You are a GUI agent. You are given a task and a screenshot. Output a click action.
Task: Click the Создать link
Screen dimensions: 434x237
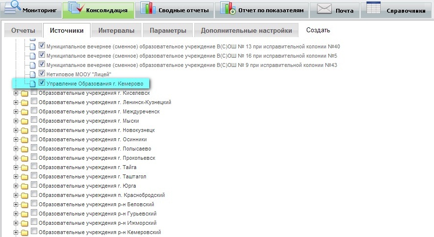(318, 30)
